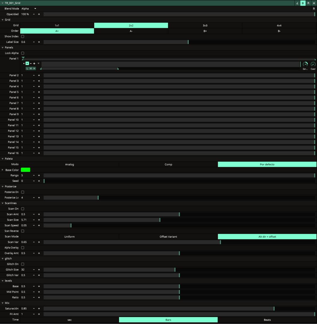Click the Saturación value field
Screen dimensions: 317x324
click(x=26, y=309)
